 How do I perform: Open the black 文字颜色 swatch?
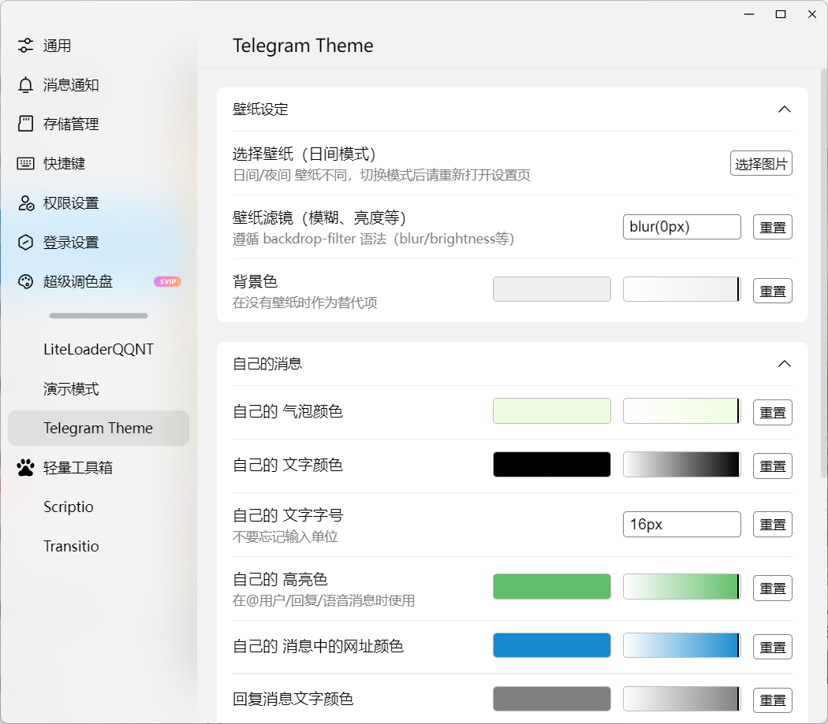click(x=552, y=464)
